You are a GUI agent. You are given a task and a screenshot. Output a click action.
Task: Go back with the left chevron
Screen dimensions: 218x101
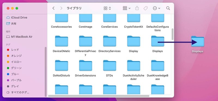pyautogui.click(x=53, y=8)
